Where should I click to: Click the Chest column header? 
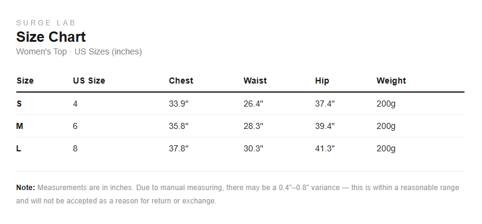point(181,81)
